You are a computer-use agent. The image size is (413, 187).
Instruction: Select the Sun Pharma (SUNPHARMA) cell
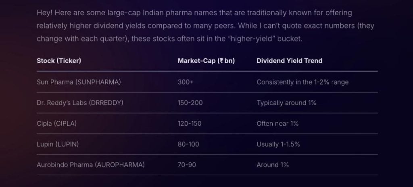point(79,82)
